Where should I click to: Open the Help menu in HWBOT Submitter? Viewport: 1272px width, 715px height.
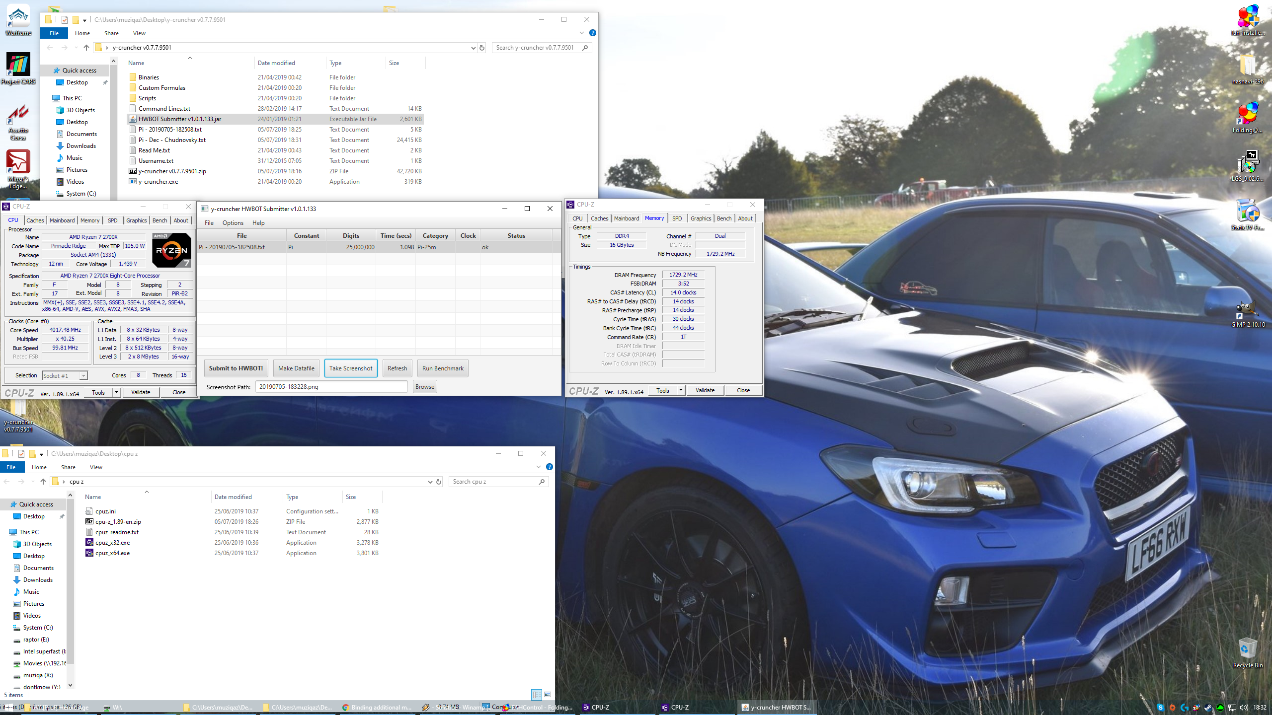point(258,223)
